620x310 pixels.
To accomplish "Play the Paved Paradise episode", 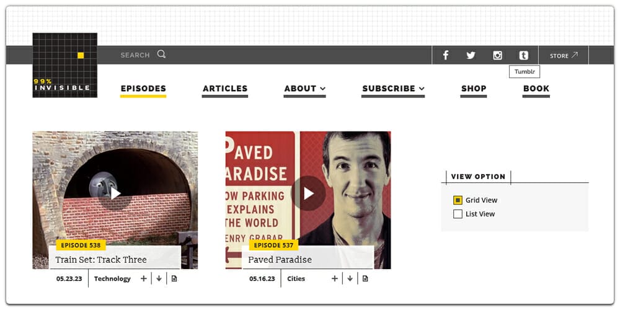I will click(x=308, y=193).
